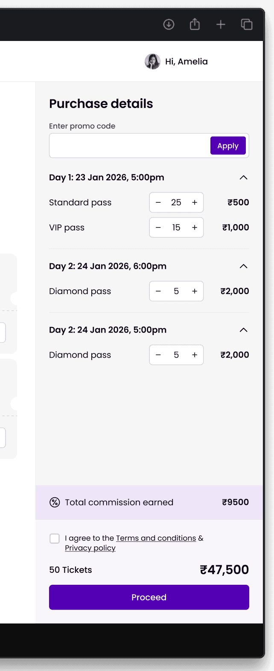Image resolution: width=274 pixels, height=671 pixels.
Task: Open the browser tab overview icon
Action: [247, 24]
